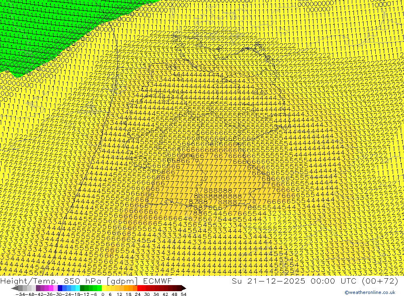Click the right arrow of the color scale
Screen dimensions: 404x296
[x=183, y=288]
